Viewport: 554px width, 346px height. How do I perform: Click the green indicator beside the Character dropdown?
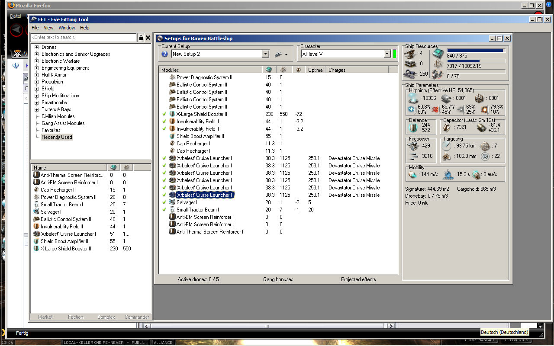(395, 54)
